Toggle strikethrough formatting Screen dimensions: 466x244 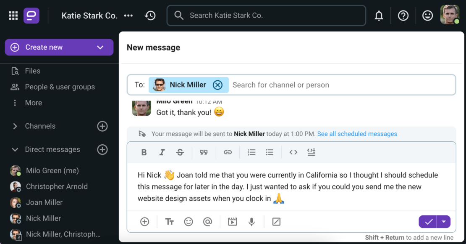(x=180, y=152)
